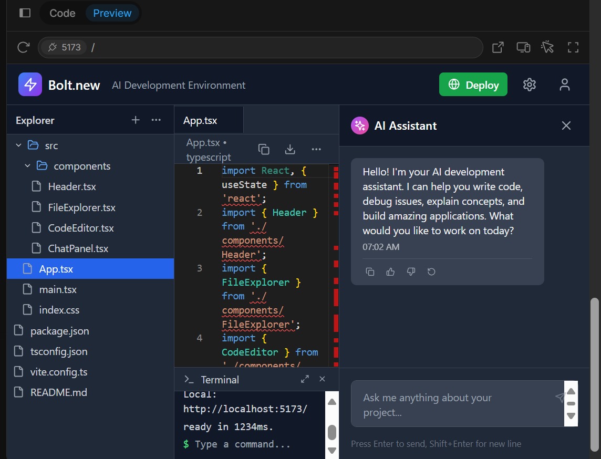
Task: Toggle the sidebar panel icon
Action: coord(25,13)
